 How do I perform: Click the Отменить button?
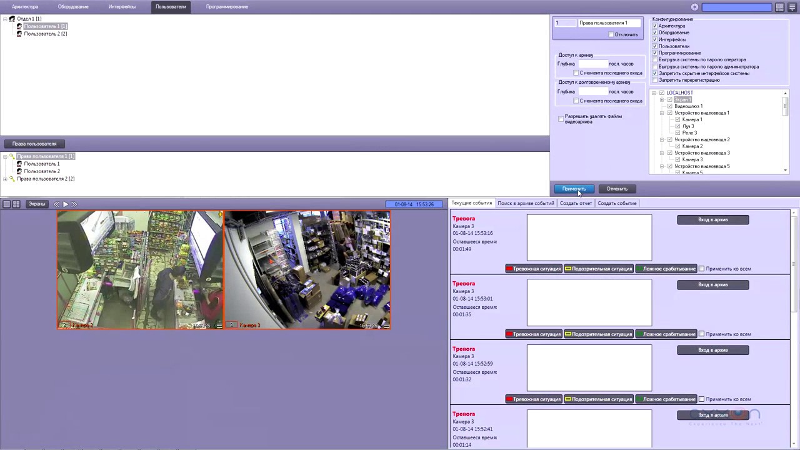click(x=617, y=189)
